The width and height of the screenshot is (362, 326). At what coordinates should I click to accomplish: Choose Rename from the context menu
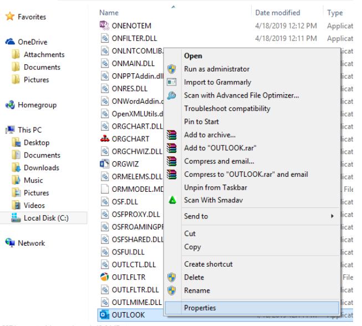coord(197,291)
